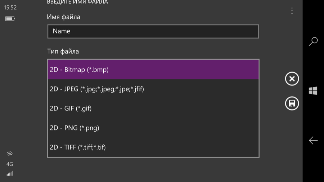The width and height of the screenshot is (324, 182).
Task: Open the three-dot more options menu
Action: point(292,11)
